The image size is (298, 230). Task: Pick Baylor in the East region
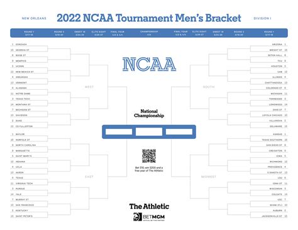[x=20, y=134]
